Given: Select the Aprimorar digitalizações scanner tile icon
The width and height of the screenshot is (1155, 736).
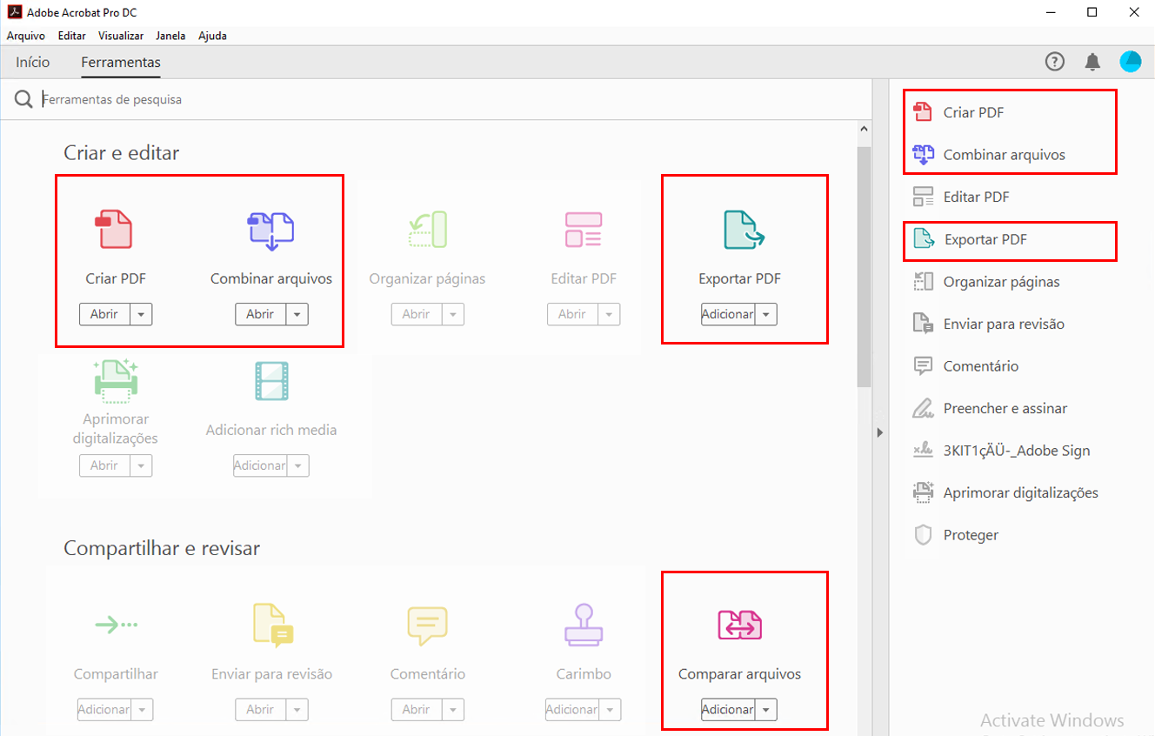Looking at the screenshot, I should 116,381.
